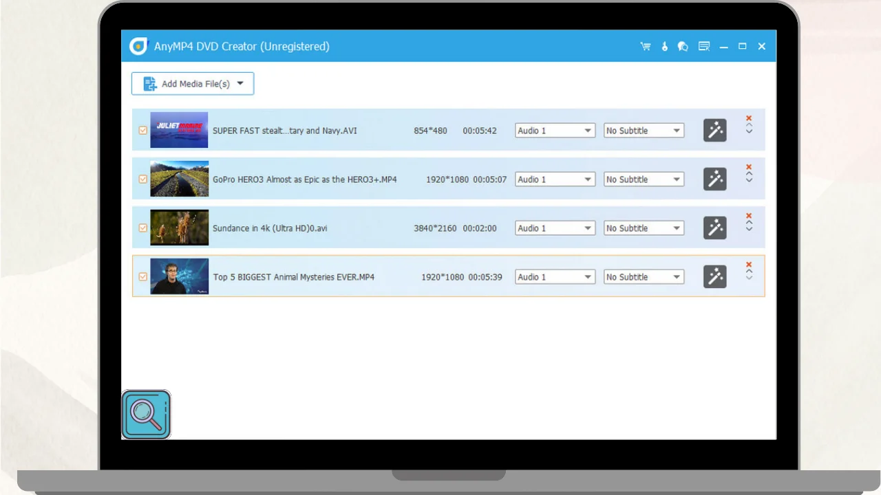Remove SUPER FAST video with red X
The image size is (881, 495).
point(749,119)
